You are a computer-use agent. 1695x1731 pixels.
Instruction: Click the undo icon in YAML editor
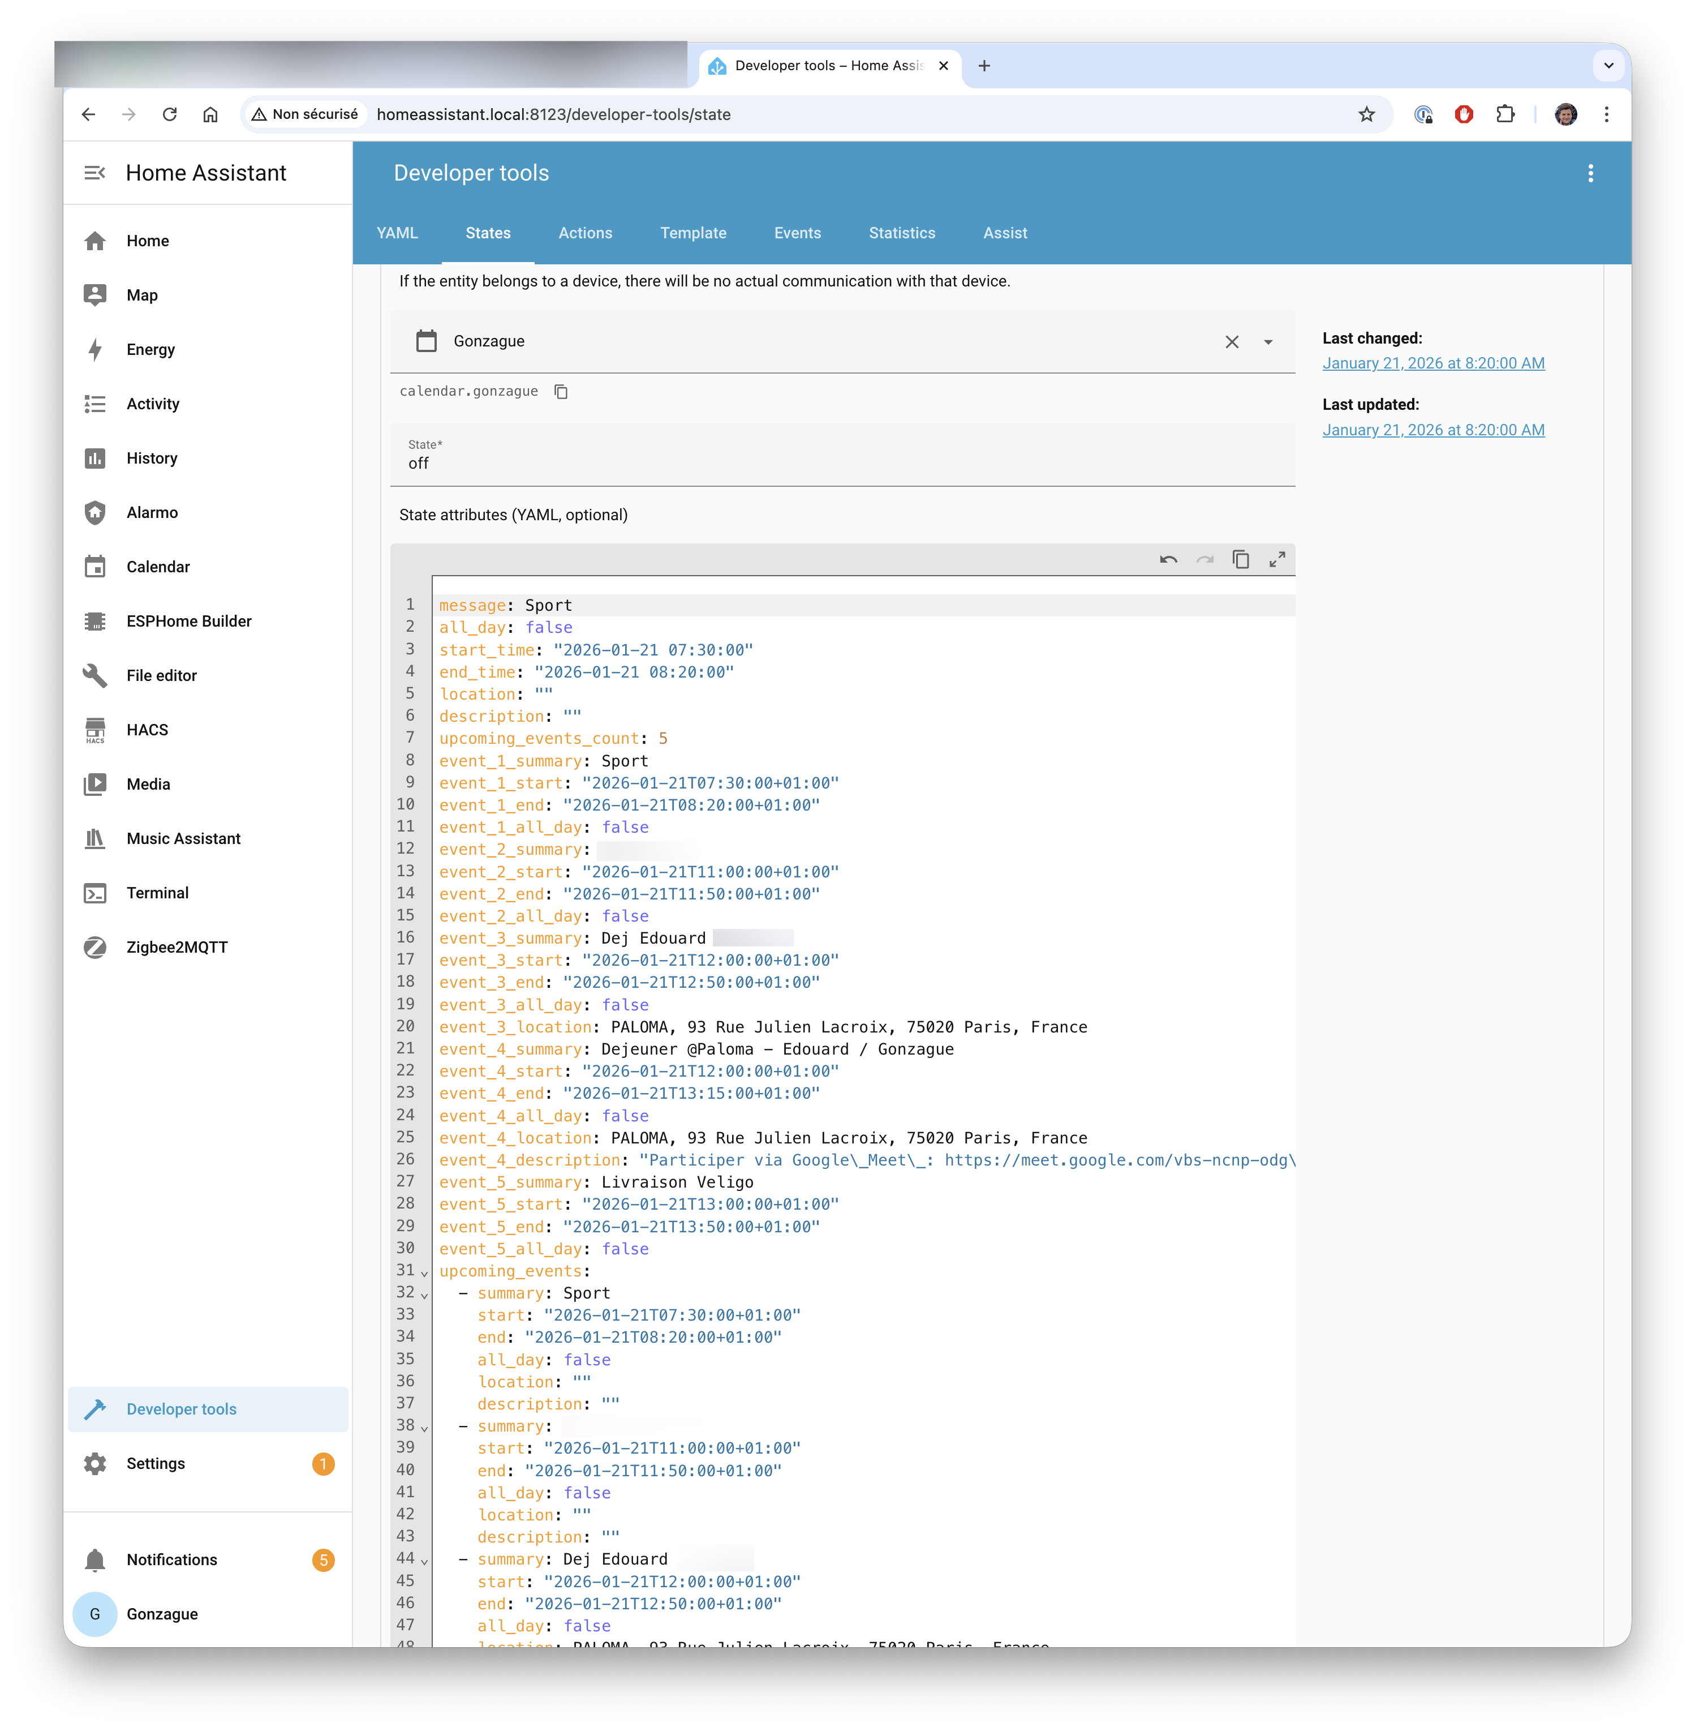(x=1168, y=559)
